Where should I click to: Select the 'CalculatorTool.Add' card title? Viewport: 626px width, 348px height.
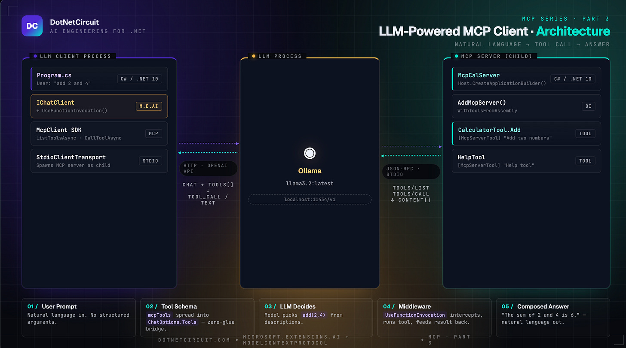coord(489,130)
